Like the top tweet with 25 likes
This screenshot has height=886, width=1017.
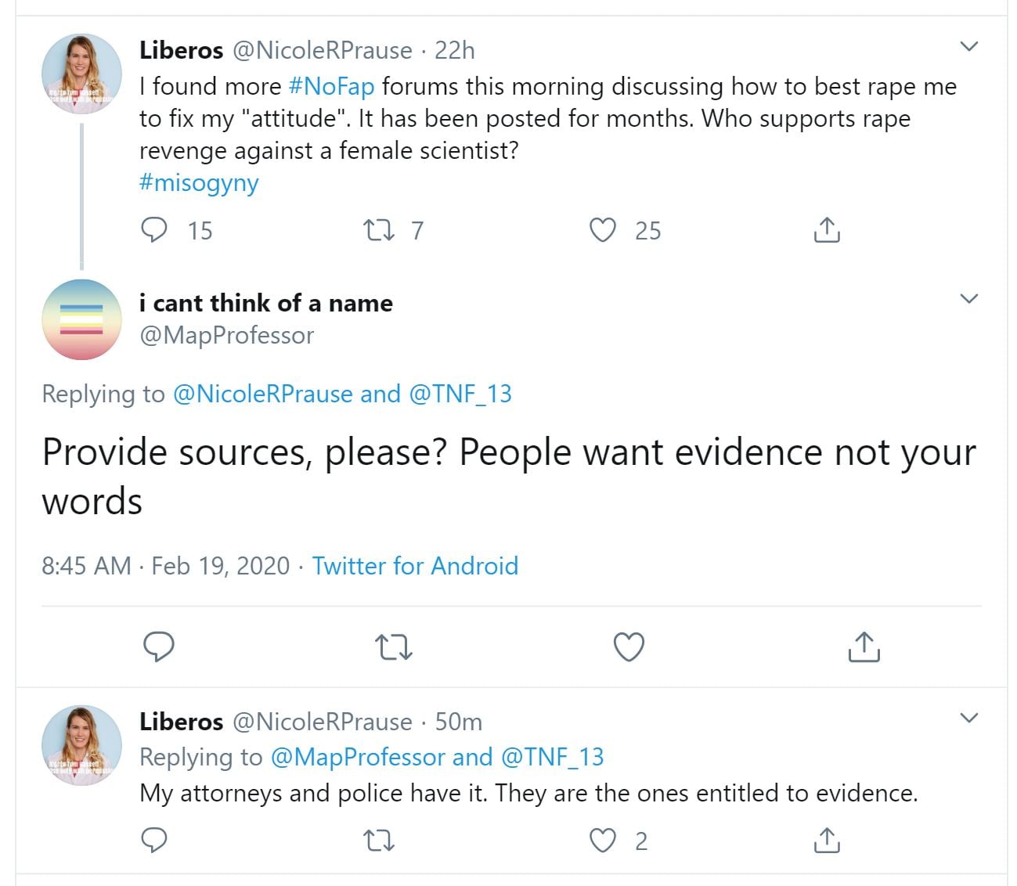tap(602, 230)
